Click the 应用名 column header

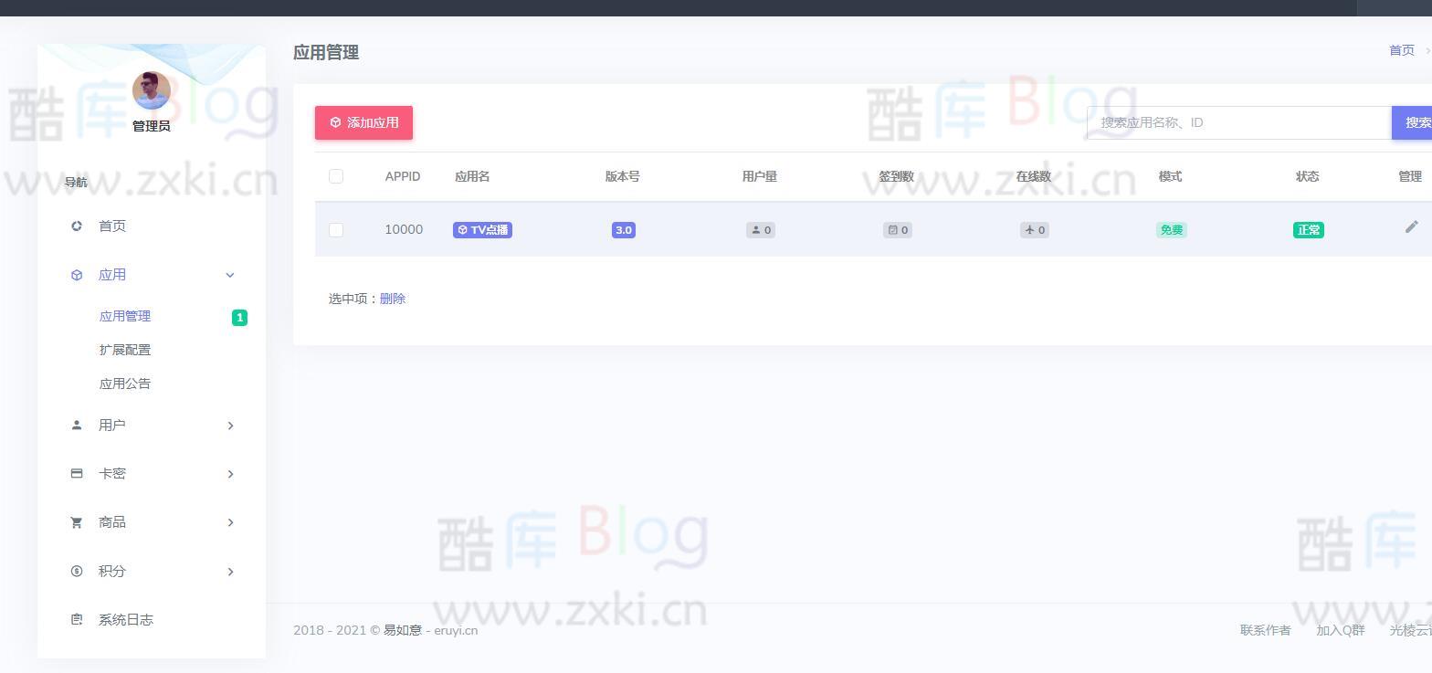click(472, 176)
